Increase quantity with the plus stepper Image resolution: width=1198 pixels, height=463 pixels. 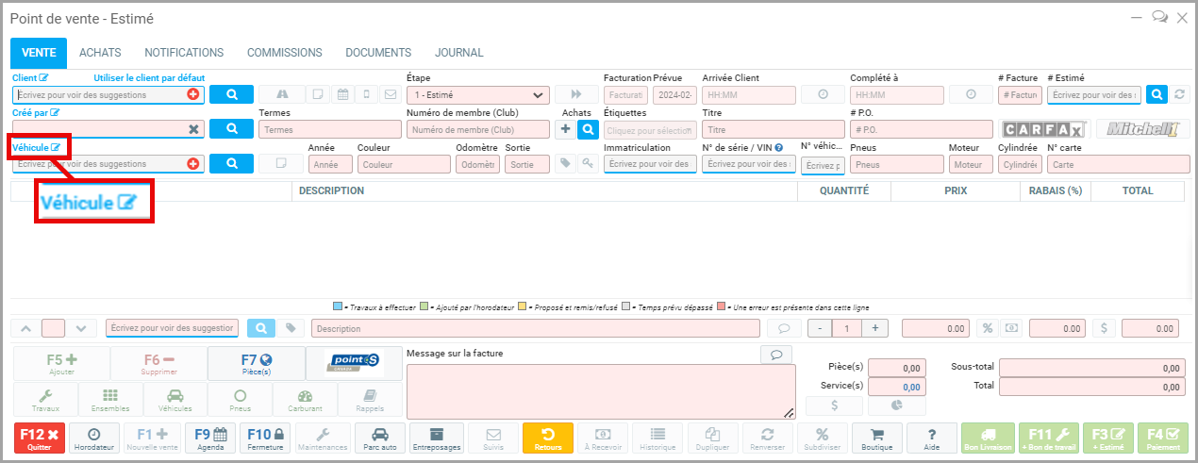click(876, 328)
